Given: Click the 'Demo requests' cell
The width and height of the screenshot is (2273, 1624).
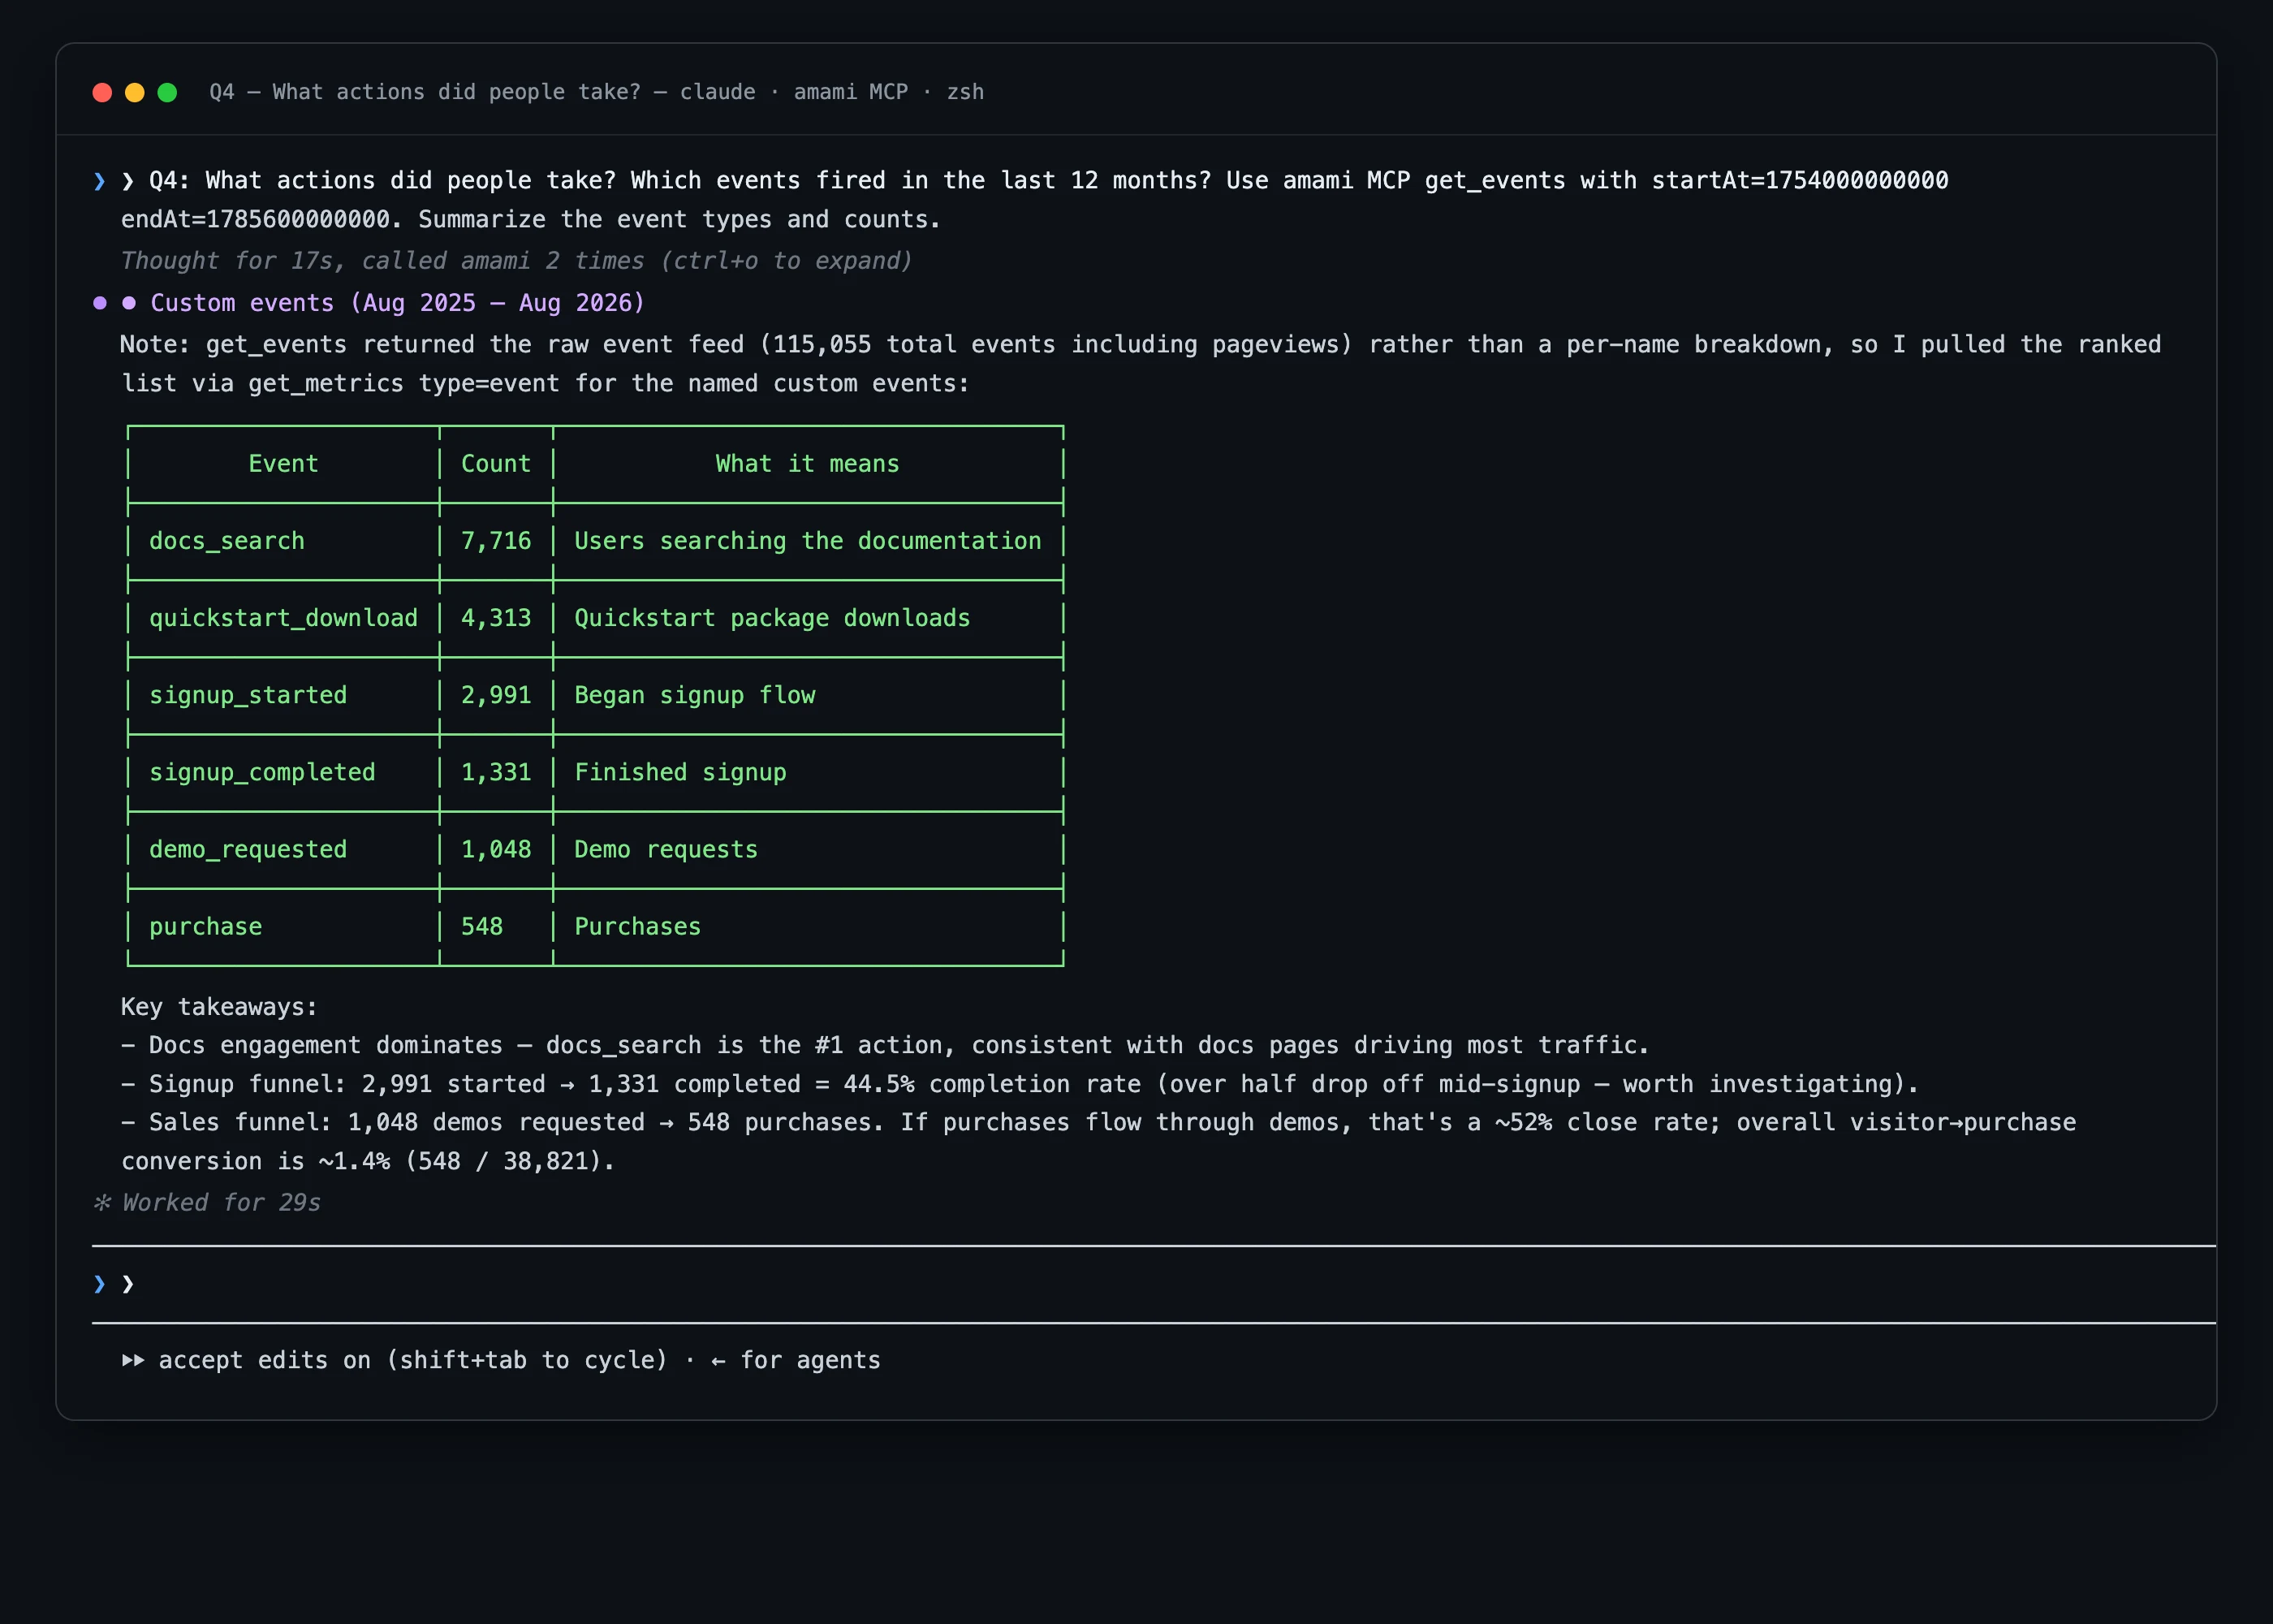Looking at the screenshot, I should point(666,849).
